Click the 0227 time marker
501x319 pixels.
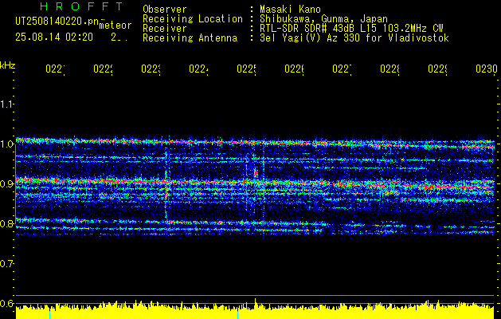coord(342,69)
